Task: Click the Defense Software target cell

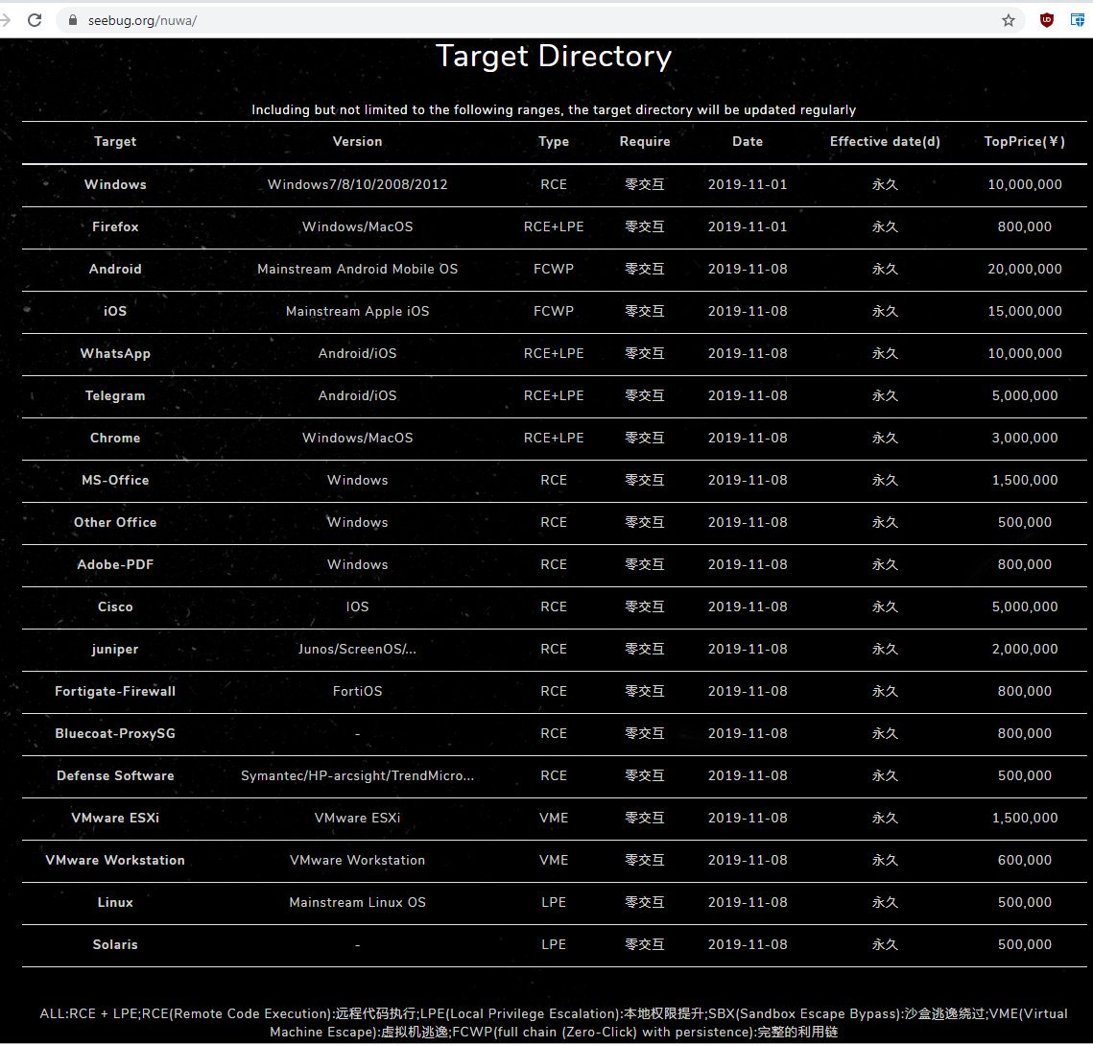Action: [x=115, y=775]
